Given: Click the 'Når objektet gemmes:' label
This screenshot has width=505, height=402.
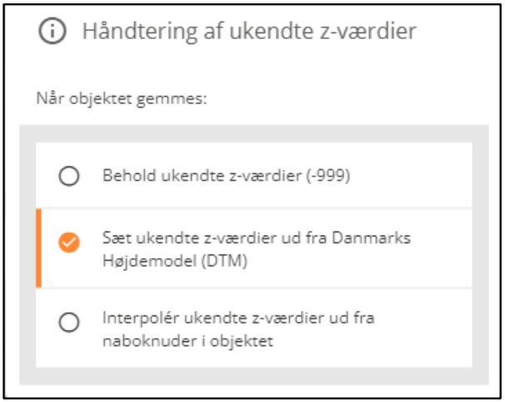Looking at the screenshot, I should click(x=122, y=99).
